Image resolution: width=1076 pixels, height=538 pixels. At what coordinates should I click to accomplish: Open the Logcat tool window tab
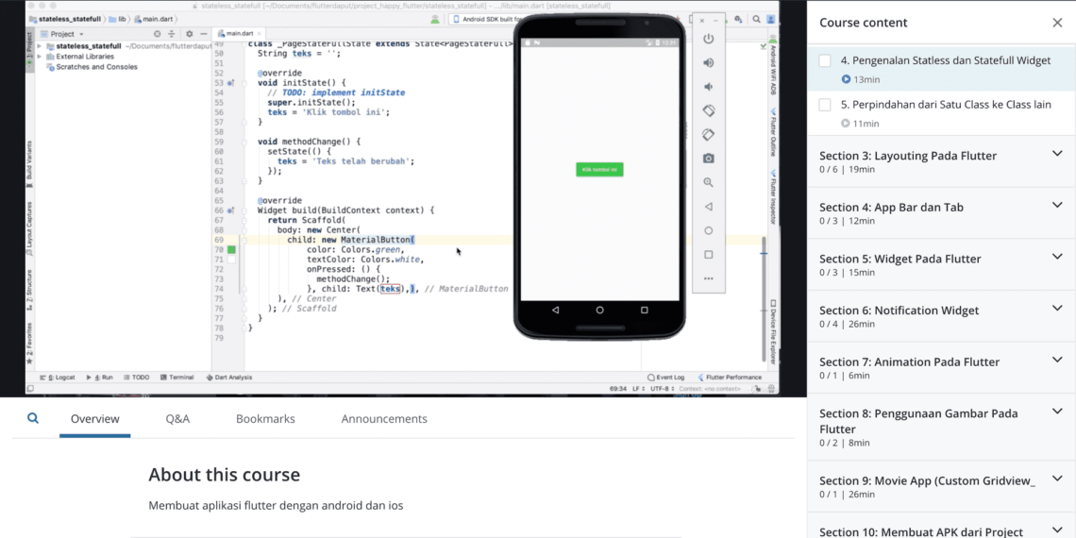pos(58,378)
